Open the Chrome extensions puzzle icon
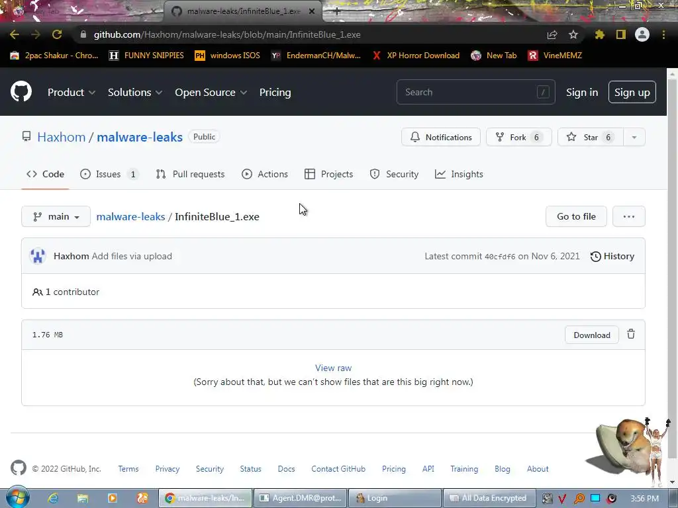Viewport: 678px width, 508px height. pos(600,34)
